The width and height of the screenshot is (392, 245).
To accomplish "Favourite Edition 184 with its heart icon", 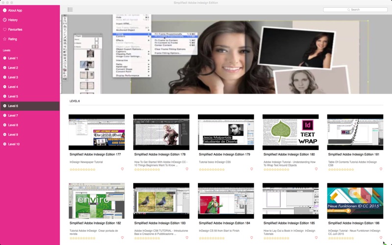I will pos(251,238).
